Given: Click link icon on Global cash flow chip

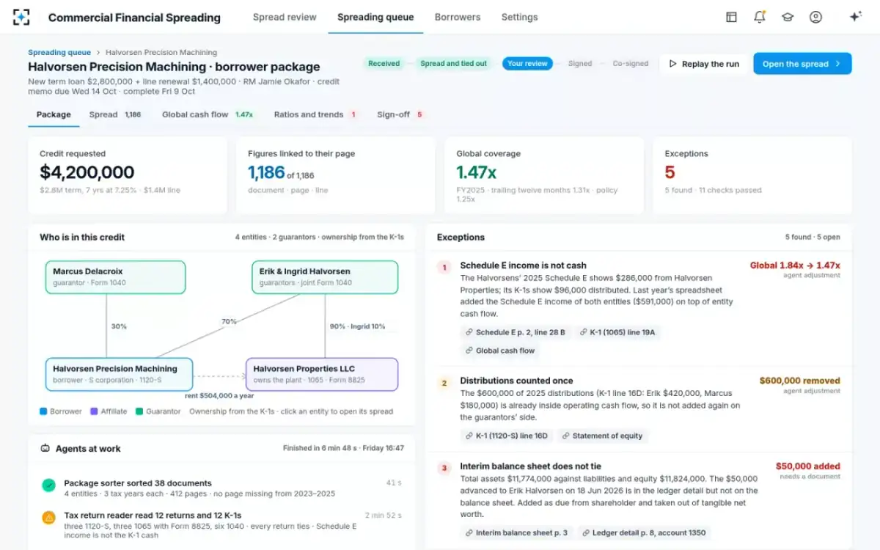Looking at the screenshot, I should 469,351.
